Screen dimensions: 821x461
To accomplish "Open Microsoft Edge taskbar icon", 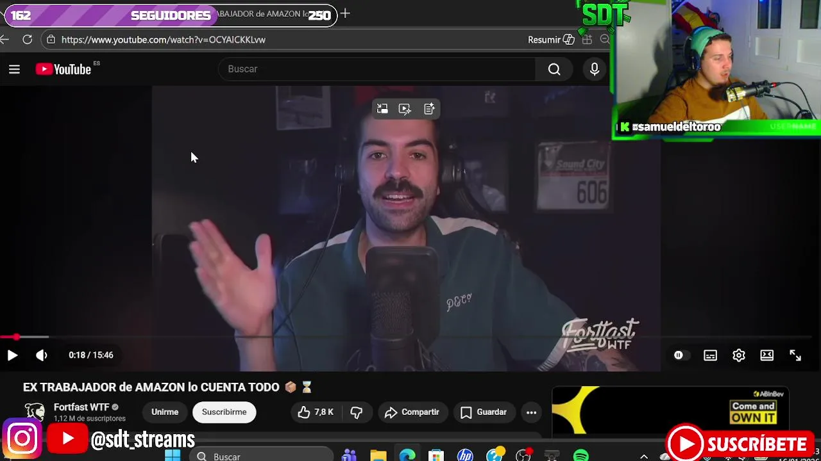I will click(407, 456).
